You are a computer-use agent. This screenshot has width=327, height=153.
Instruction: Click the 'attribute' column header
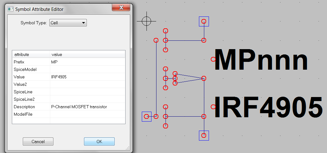(x=31, y=55)
